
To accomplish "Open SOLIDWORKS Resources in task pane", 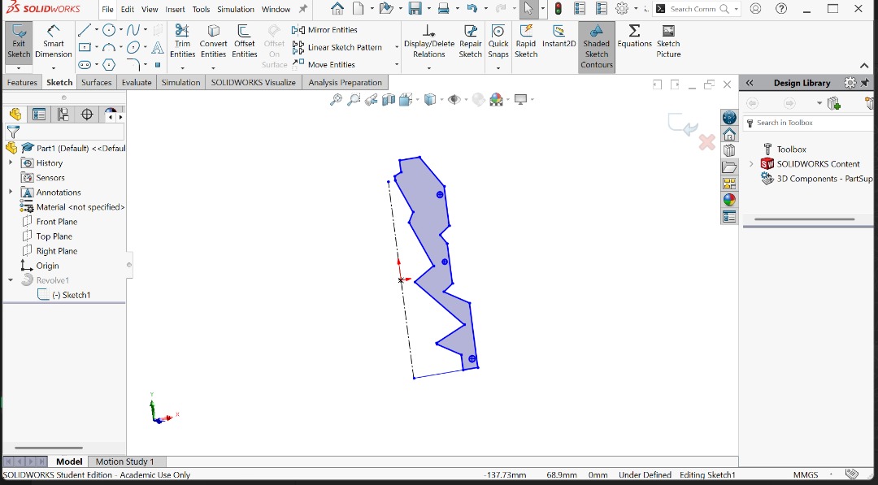I will (729, 134).
